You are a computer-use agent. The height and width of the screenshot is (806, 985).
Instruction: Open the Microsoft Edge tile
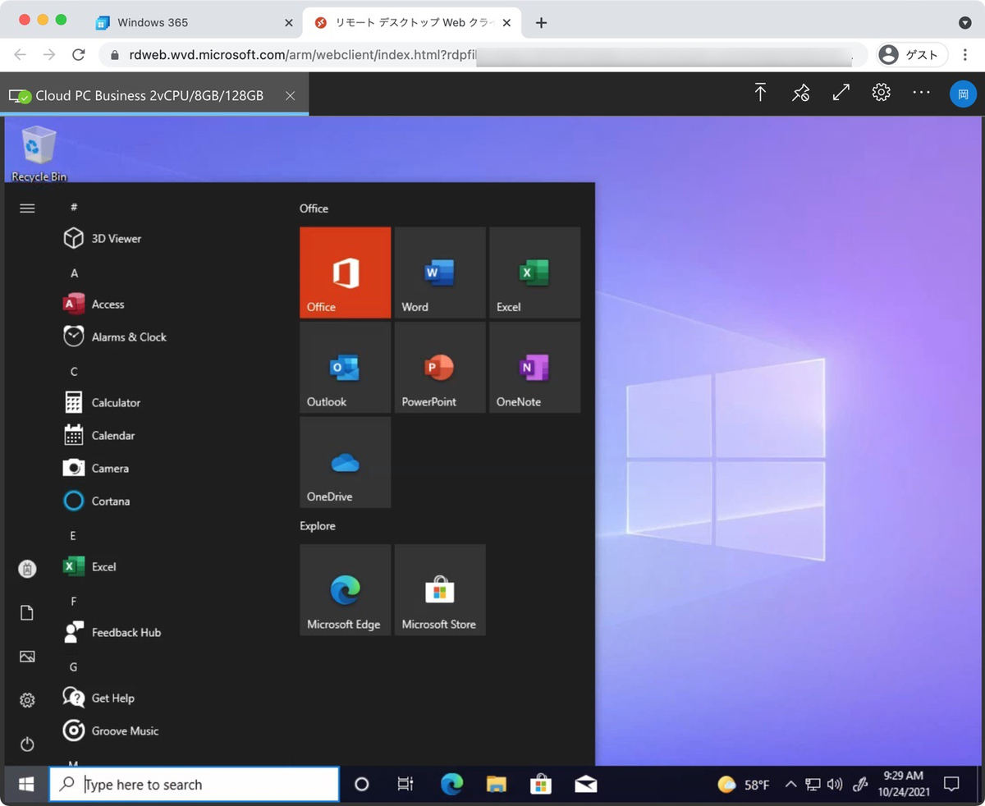point(345,589)
